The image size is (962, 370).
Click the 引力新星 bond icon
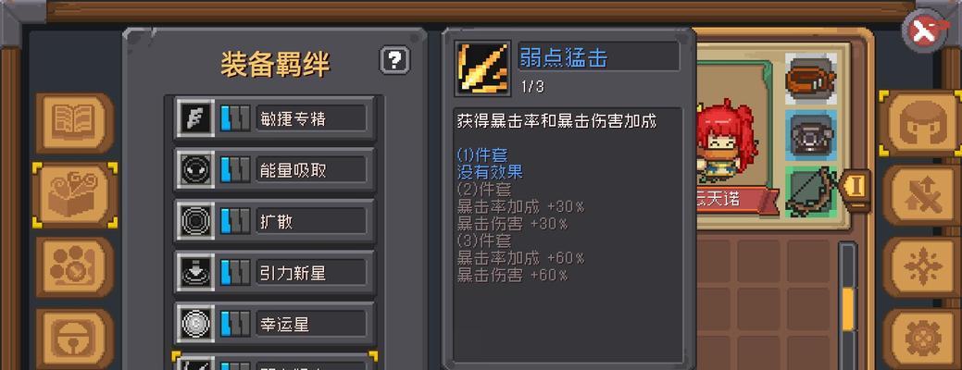pos(196,272)
